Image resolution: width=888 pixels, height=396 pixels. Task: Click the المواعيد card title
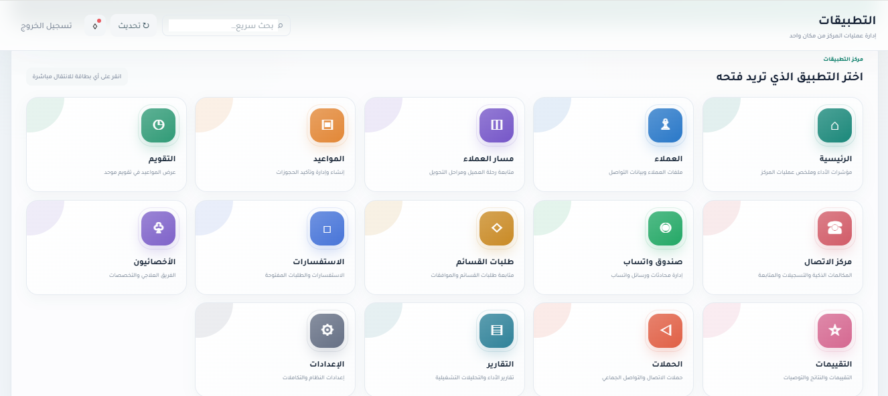[x=328, y=159]
